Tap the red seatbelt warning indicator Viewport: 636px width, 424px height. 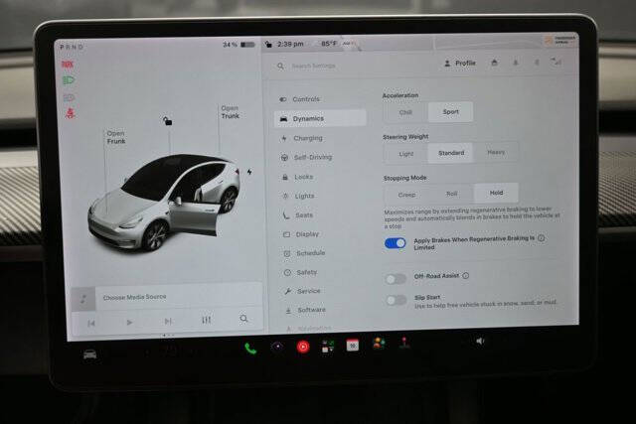point(70,113)
